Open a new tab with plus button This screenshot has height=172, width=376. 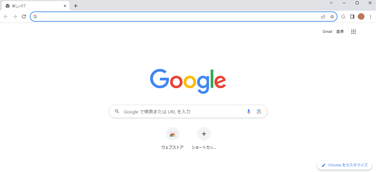[75, 6]
